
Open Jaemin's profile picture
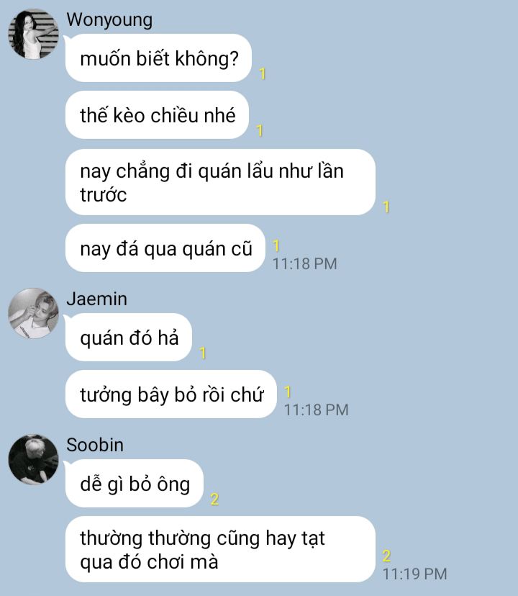(x=33, y=313)
